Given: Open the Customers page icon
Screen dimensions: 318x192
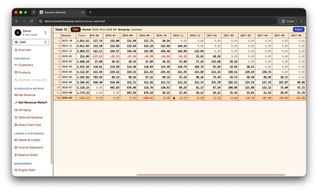Looking at the screenshot, I should coord(16,65).
